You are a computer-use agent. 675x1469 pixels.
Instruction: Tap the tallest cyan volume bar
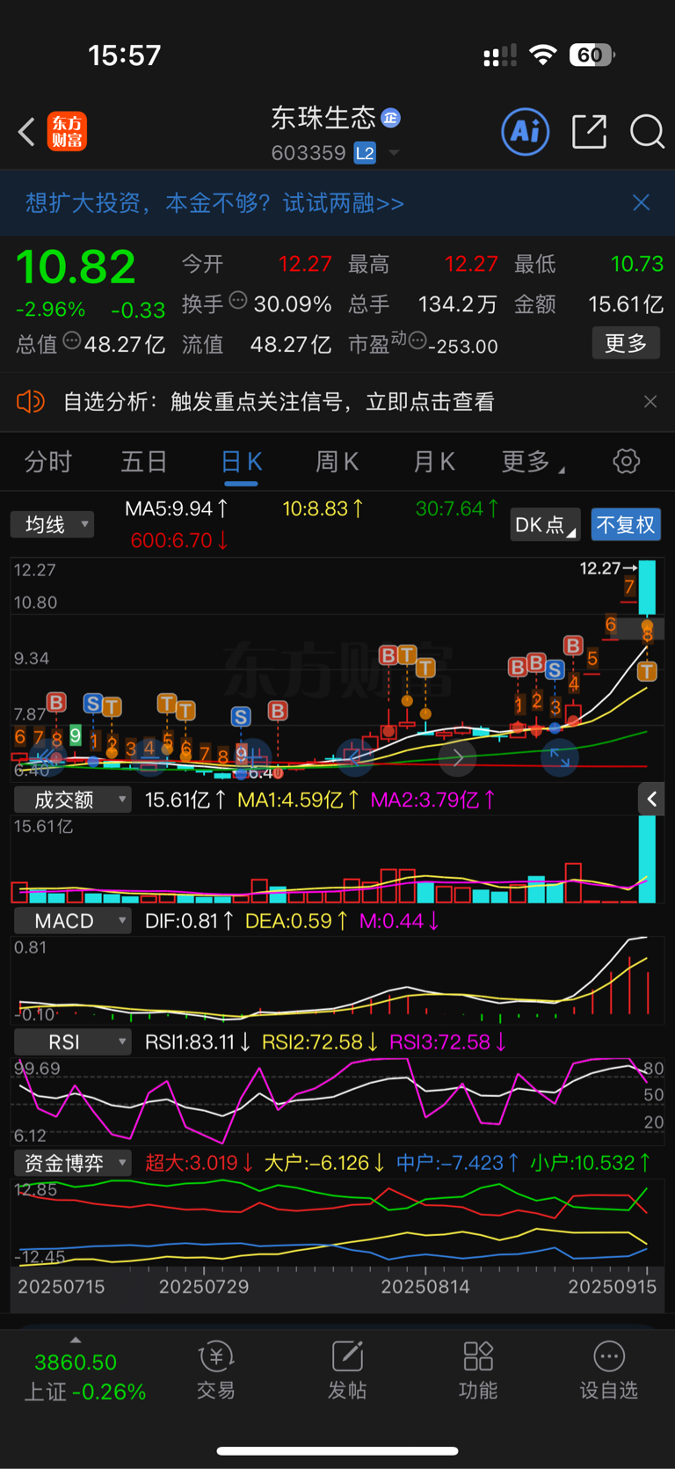point(647,859)
